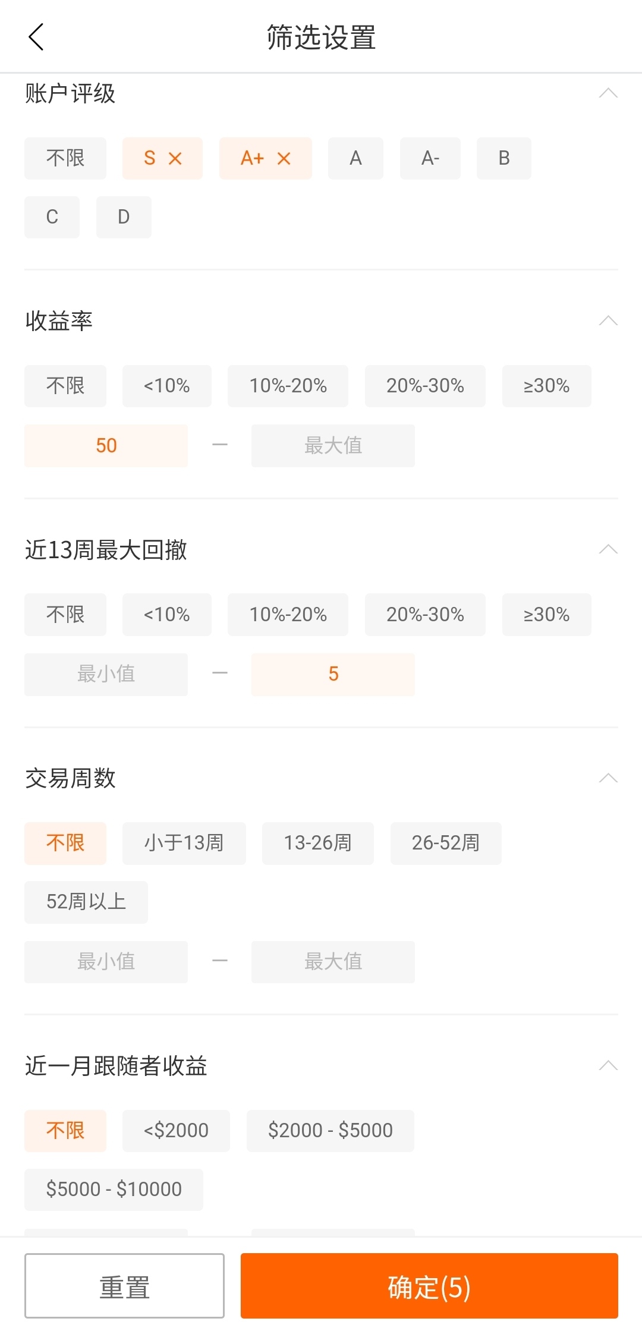Collapse the 收益率 section
The image size is (642, 1334).
coord(608,321)
